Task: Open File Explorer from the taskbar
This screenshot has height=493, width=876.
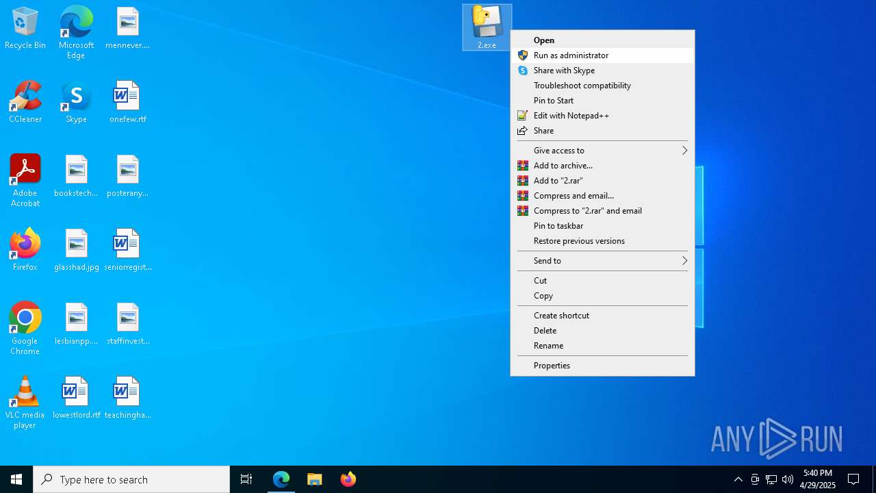Action: (x=315, y=479)
